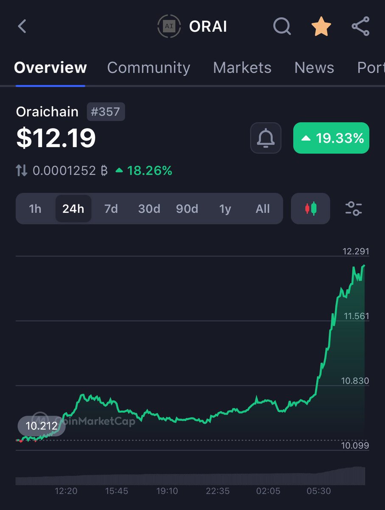Tap the ORAI coin logo
Image resolution: width=385 pixels, height=510 pixels.
coord(169,26)
